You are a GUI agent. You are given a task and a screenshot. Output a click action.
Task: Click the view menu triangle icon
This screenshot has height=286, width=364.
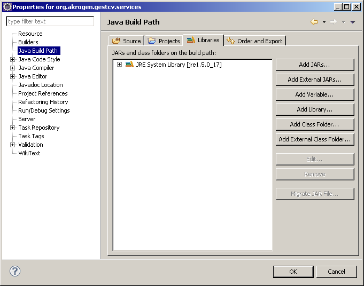[352, 22]
